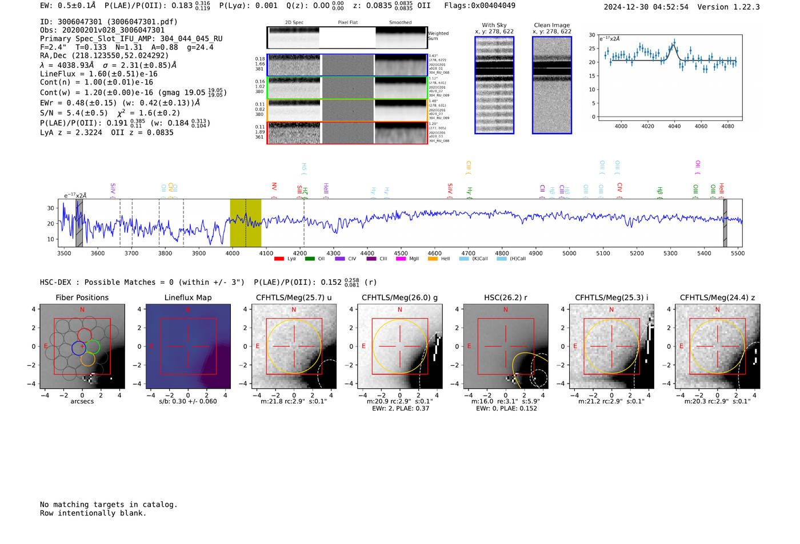Click the Cont(n) = 1.00(±0.01)e-16 line

pos(97,82)
